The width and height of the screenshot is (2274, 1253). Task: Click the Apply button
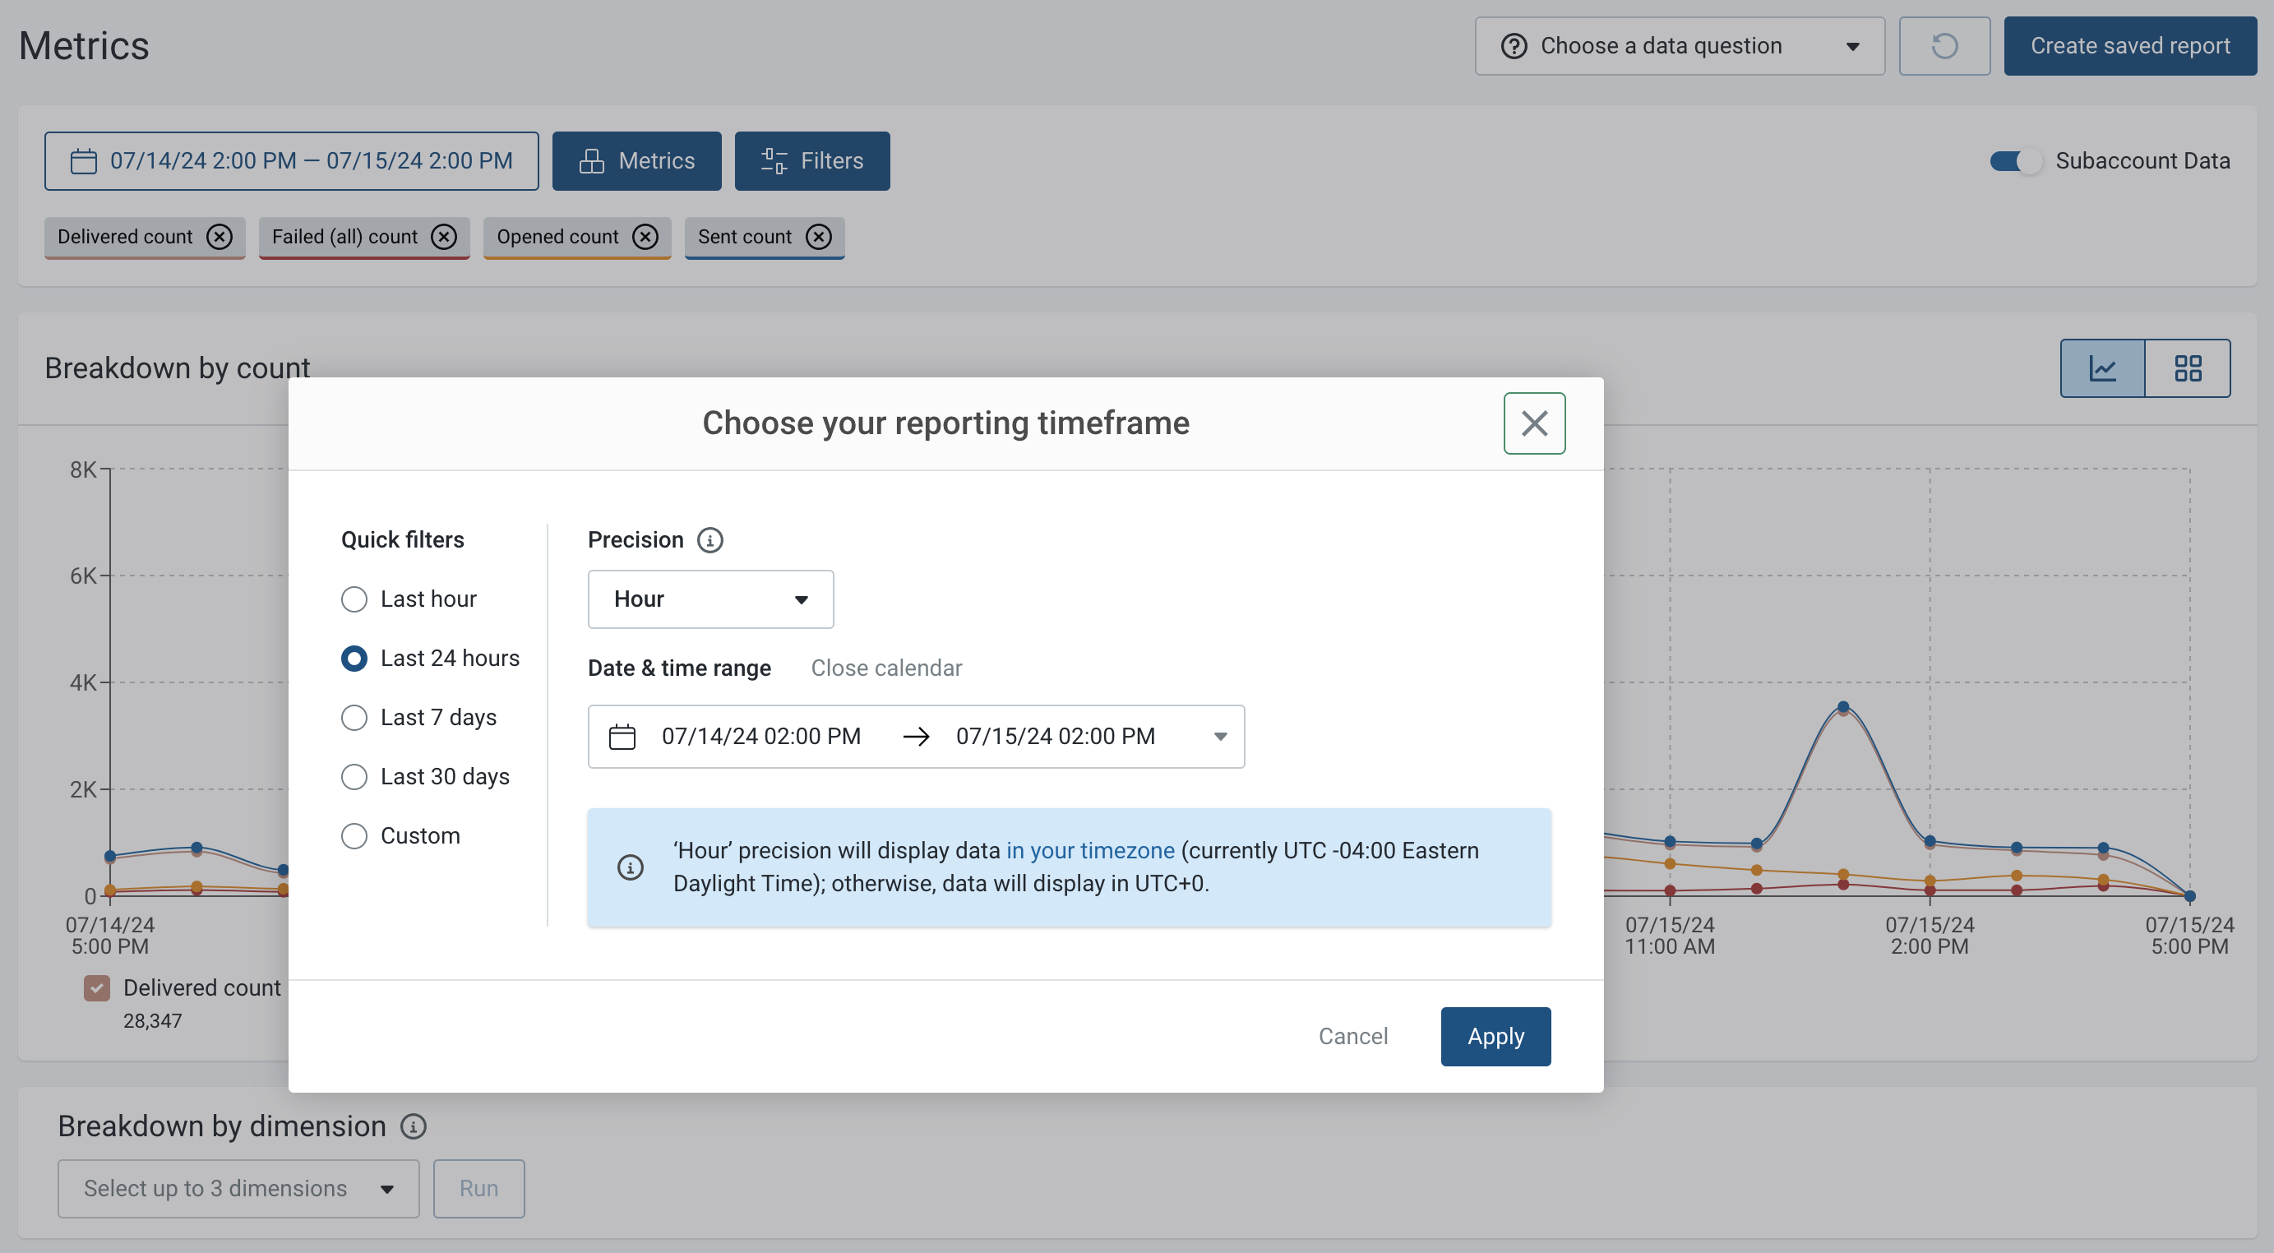[1495, 1037]
